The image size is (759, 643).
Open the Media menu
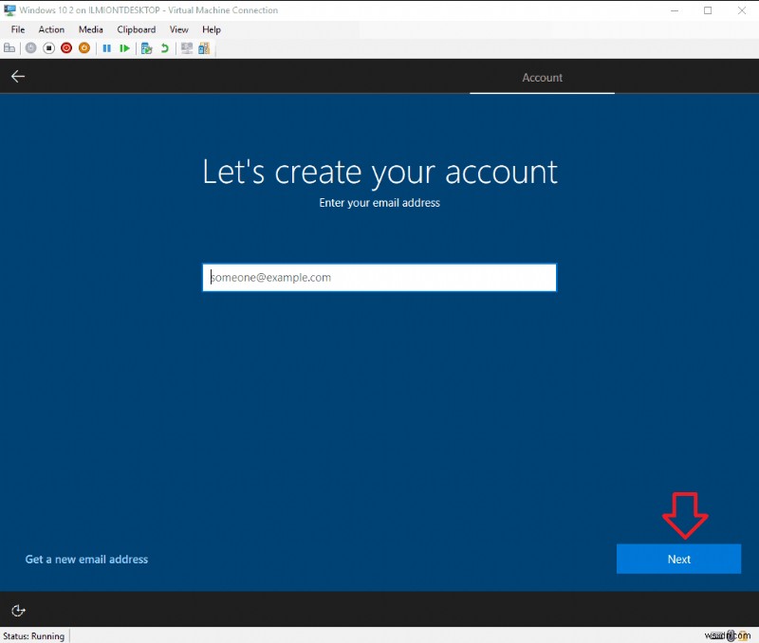pyautogui.click(x=90, y=29)
